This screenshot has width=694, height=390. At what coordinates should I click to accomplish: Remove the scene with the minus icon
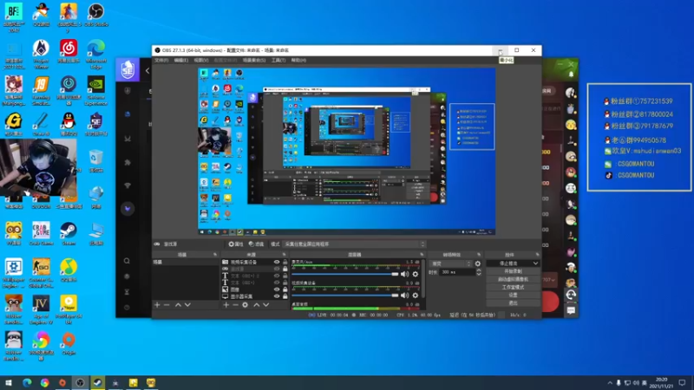(x=167, y=305)
